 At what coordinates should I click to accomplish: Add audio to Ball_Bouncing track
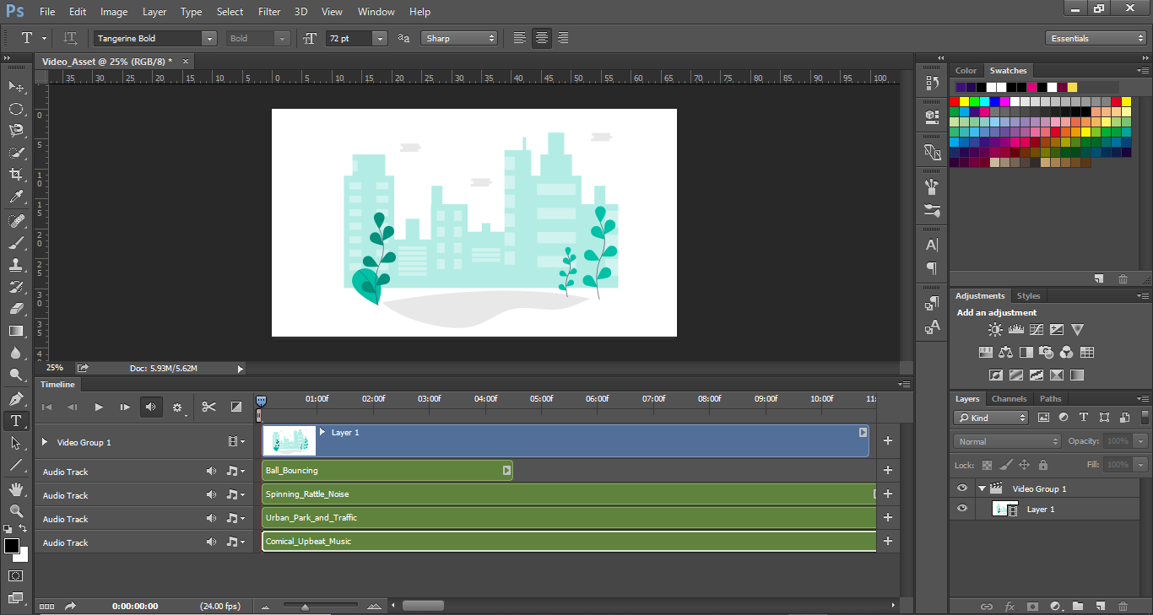(x=888, y=471)
